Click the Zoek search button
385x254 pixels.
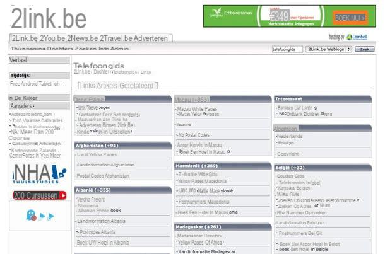coord(365,49)
